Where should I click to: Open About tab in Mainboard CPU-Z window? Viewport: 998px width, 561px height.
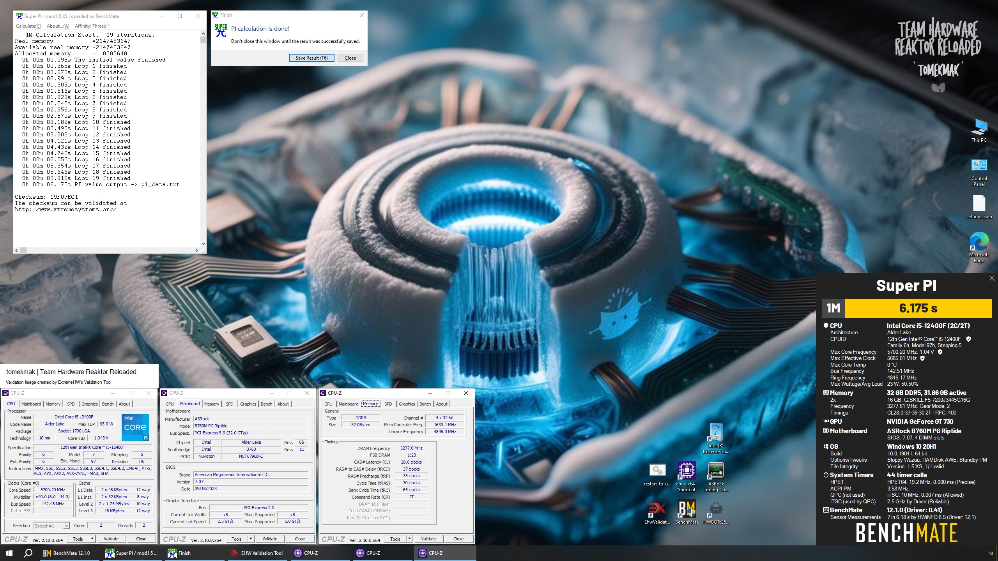(283, 404)
